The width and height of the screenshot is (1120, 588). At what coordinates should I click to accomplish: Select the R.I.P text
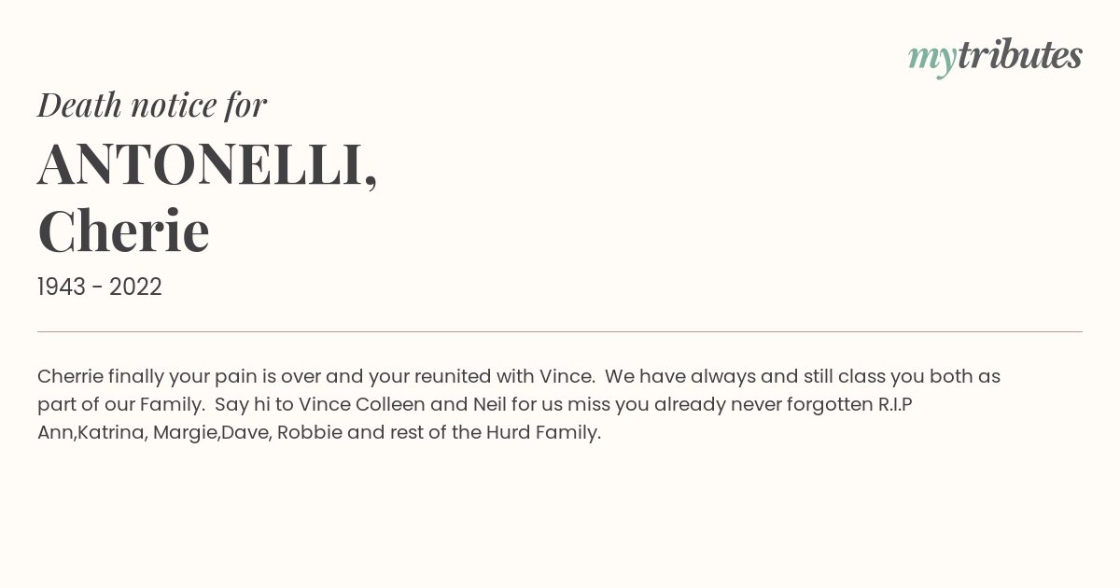click(x=895, y=405)
